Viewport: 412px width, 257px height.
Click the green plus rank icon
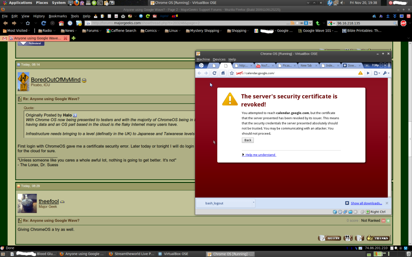coord(388,220)
